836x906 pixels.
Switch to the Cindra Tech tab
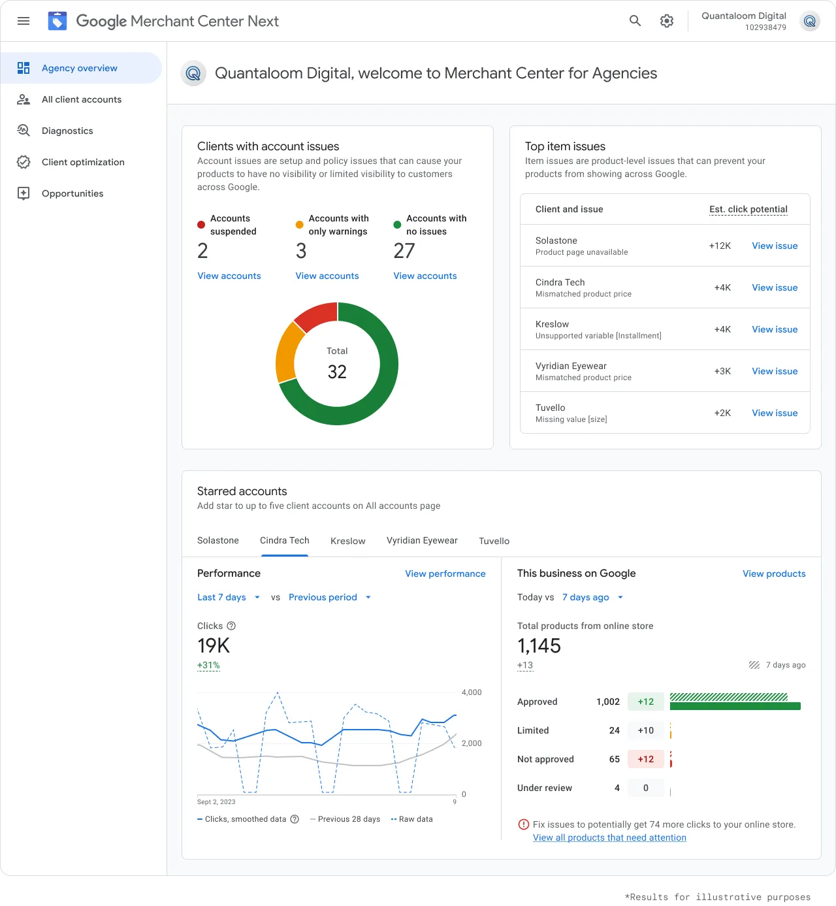click(x=285, y=540)
